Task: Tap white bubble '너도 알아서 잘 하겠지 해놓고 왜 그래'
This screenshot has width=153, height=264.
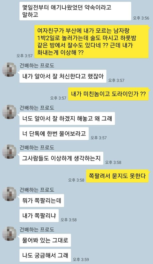Action: pyautogui.click(x=67, y=119)
